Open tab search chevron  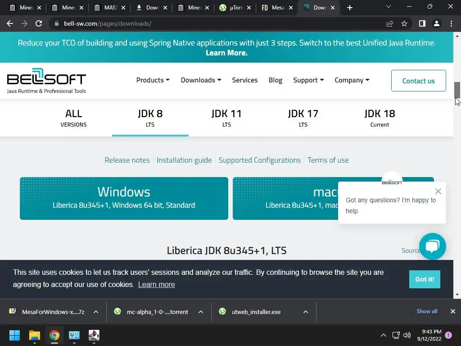point(389,6)
